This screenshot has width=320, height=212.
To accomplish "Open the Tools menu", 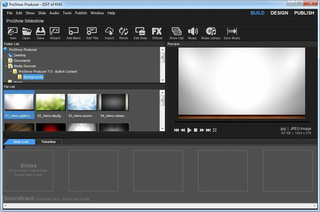I will (67, 13).
